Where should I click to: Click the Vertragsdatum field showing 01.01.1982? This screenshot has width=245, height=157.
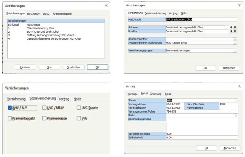pos(175,104)
